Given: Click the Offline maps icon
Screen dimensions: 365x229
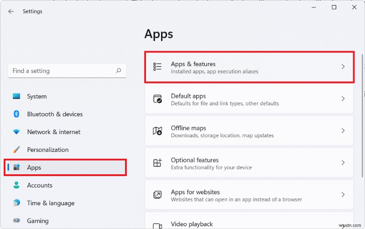Looking at the screenshot, I should [x=157, y=131].
